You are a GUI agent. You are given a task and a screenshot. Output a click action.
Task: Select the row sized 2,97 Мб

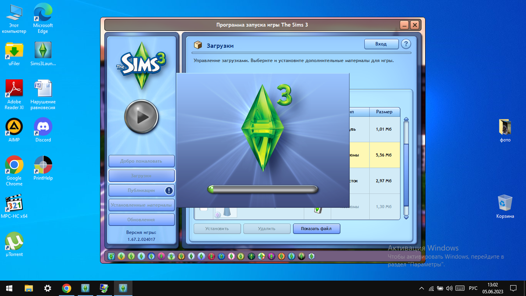375,181
